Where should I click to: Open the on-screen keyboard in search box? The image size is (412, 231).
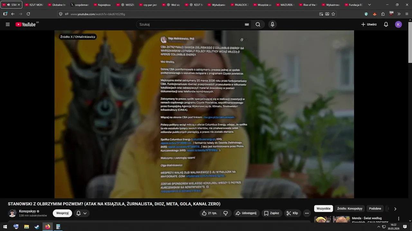coord(247,24)
